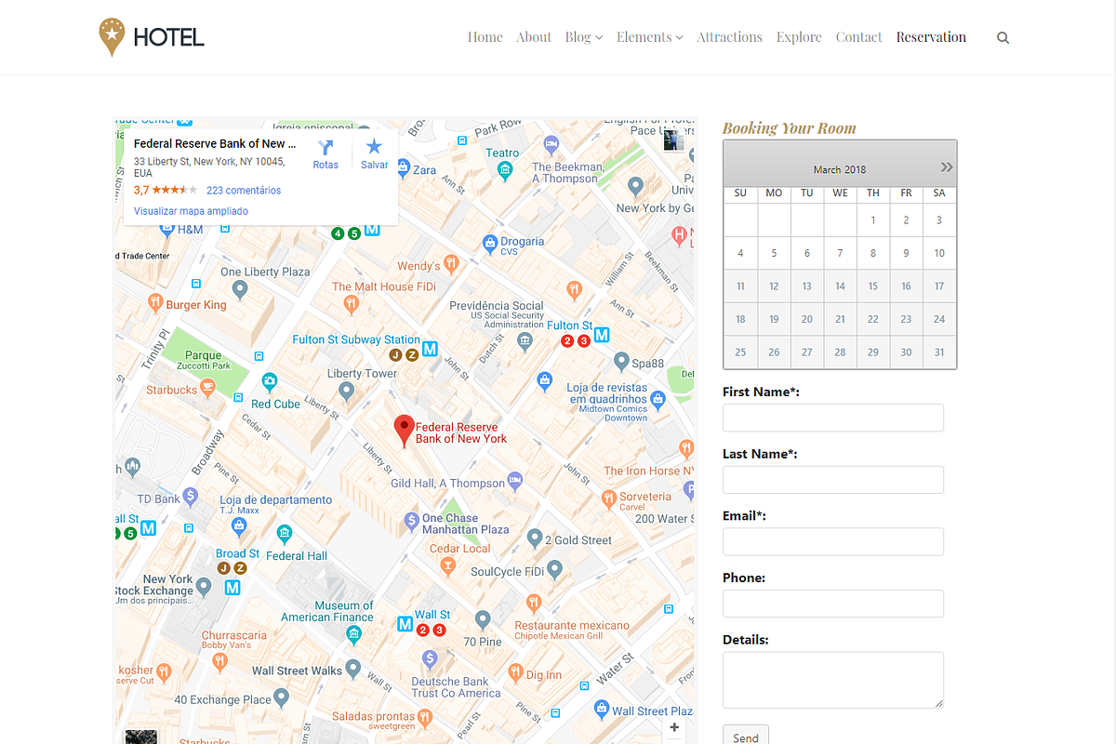Click The Malt House FiDi marker
The image size is (1116, 744).
351,302
